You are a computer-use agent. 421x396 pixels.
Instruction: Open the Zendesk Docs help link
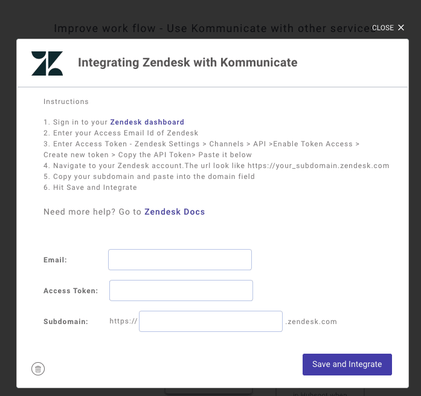175,212
